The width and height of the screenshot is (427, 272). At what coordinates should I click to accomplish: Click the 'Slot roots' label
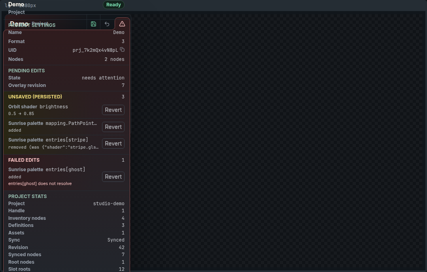(19, 269)
